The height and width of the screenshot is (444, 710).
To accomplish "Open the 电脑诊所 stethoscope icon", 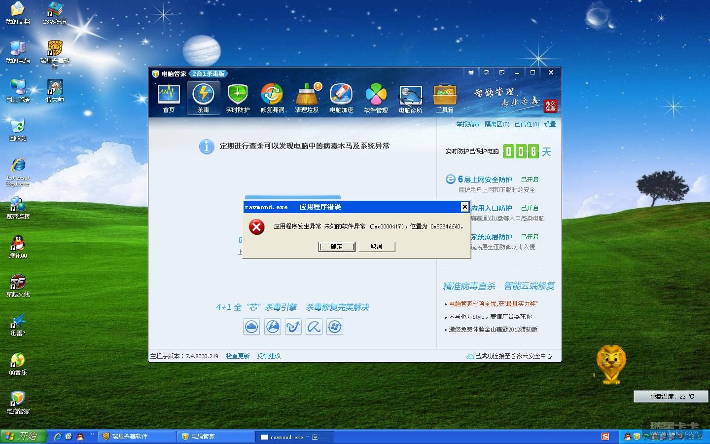I will point(410,98).
